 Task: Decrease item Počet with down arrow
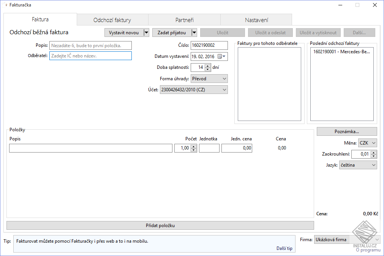pyautogui.click(x=194, y=150)
